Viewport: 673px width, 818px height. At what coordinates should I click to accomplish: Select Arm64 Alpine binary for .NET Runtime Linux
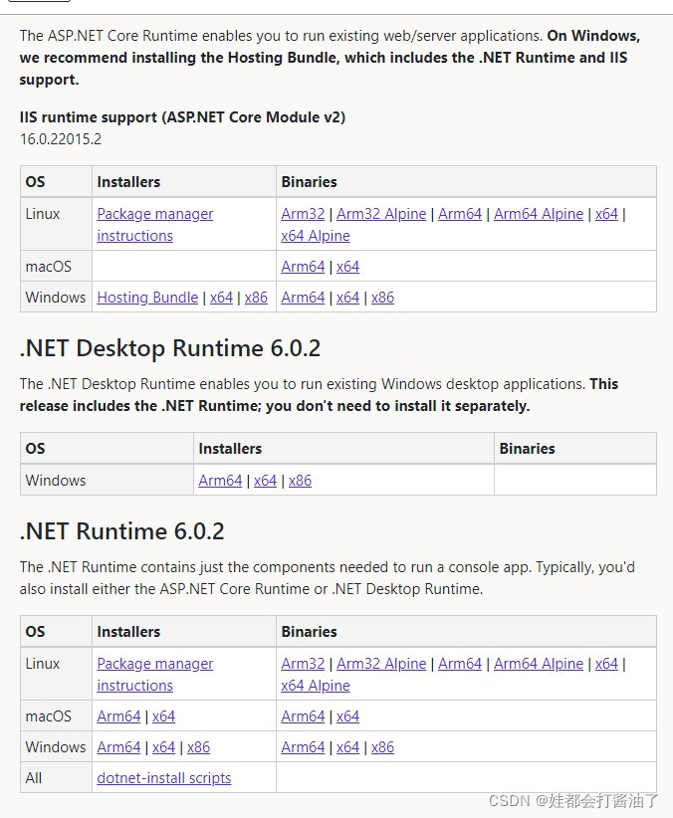(x=539, y=664)
